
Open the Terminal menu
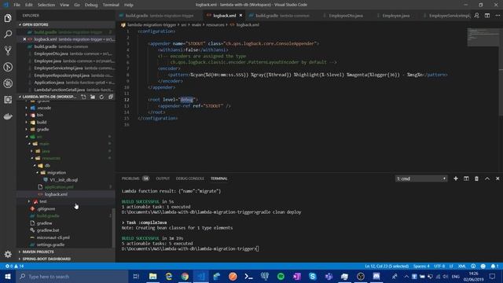click(x=111, y=5)
